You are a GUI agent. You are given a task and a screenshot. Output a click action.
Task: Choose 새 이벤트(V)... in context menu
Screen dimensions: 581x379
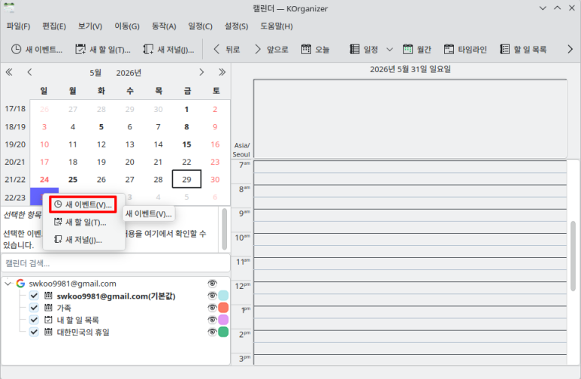(x=83, y=205)
